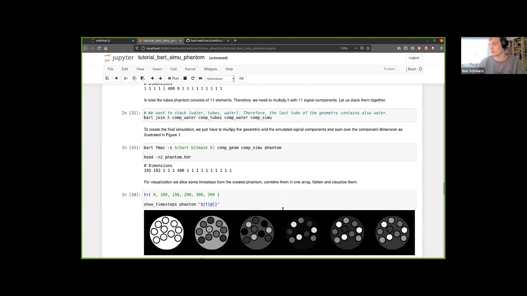Open Firefox hamburger menu
The height and width of the screenshot is (296, 527).
pyautogui.click(x=441, y=48)
